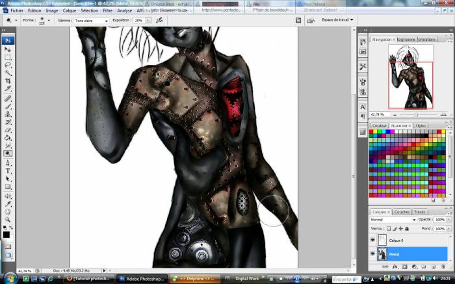Add a layer mask
The height and width of the screenshot is (284, 455).
click(404, 266)
